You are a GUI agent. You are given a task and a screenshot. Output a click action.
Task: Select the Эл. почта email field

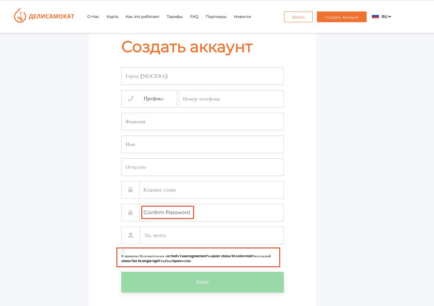(211, 235)
